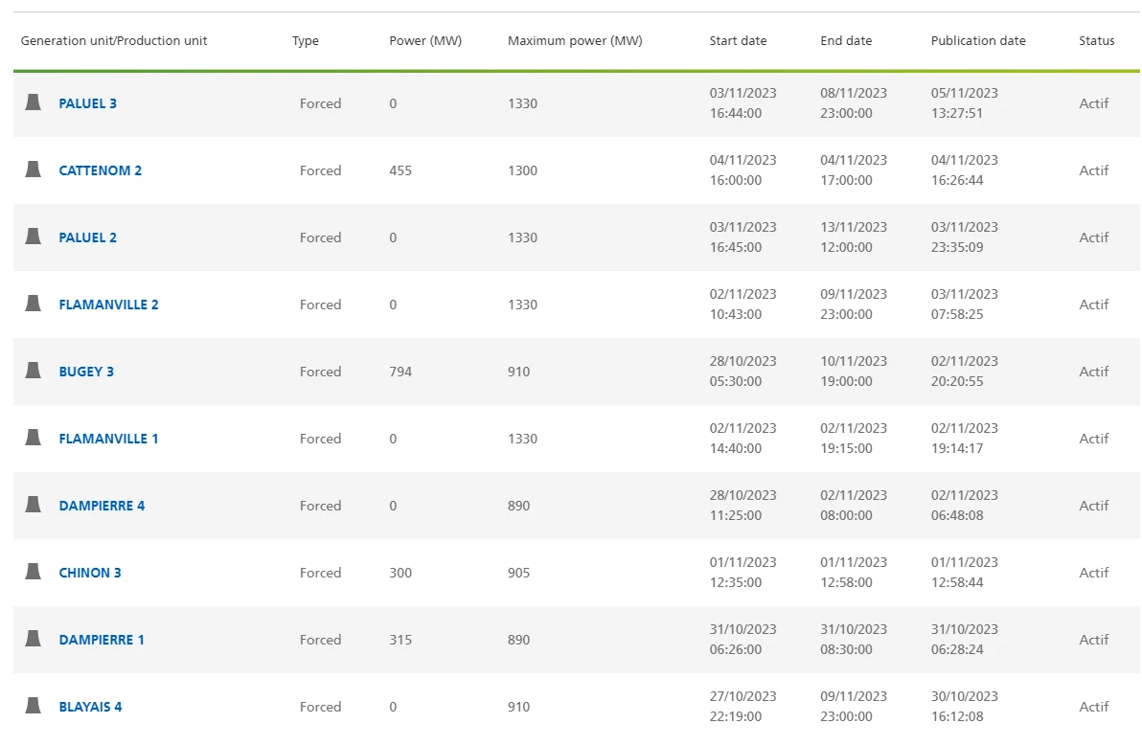The image size is (1142, 746).
Task: Click the plant icon next to BLAYAIS 4
Action: coord(34,706)
